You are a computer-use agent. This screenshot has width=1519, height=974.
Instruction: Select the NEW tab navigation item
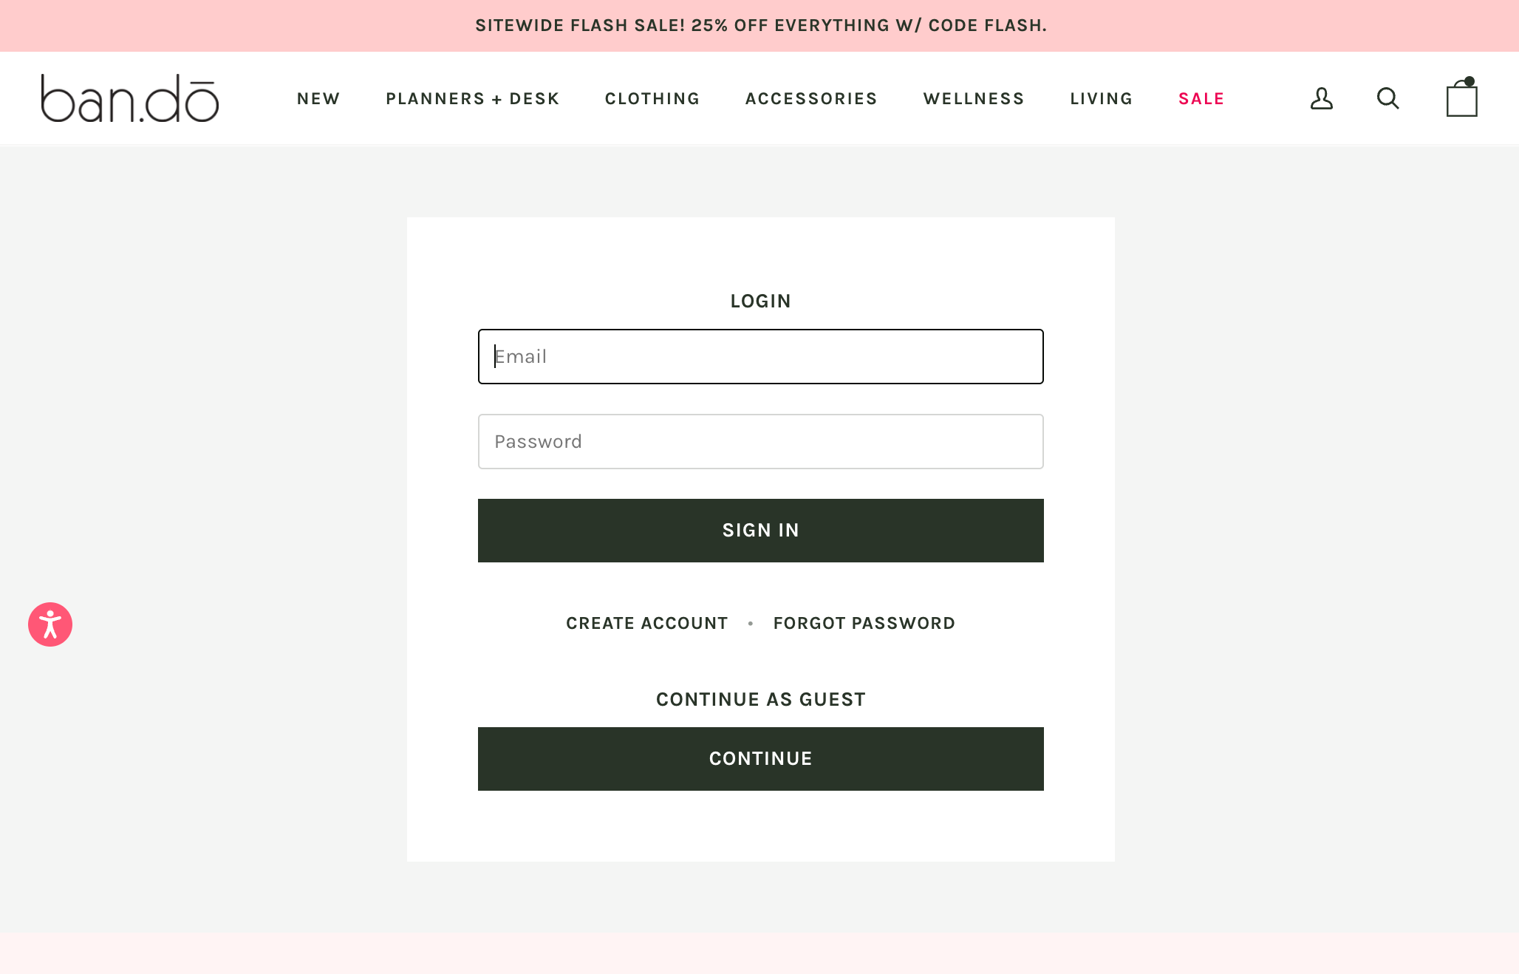319,98
